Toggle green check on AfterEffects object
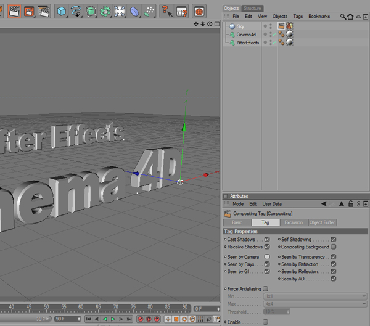The width and height of the screenshot is (370, 326). click(274, 43)
